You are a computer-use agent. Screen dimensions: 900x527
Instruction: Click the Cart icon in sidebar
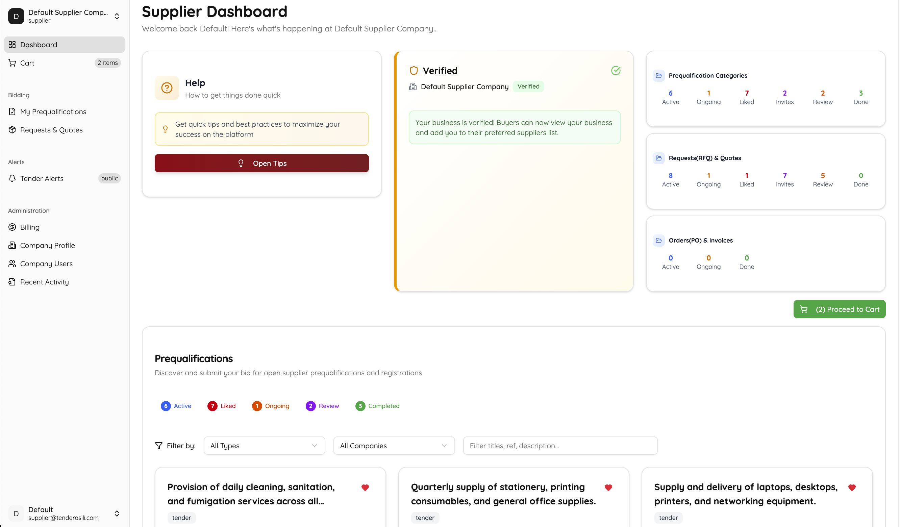[x=12, y=63]
